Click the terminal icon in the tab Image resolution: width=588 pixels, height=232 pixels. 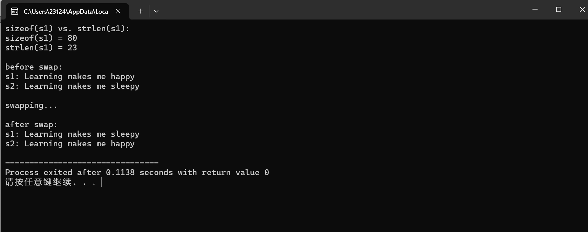click(x=14, y=12)
